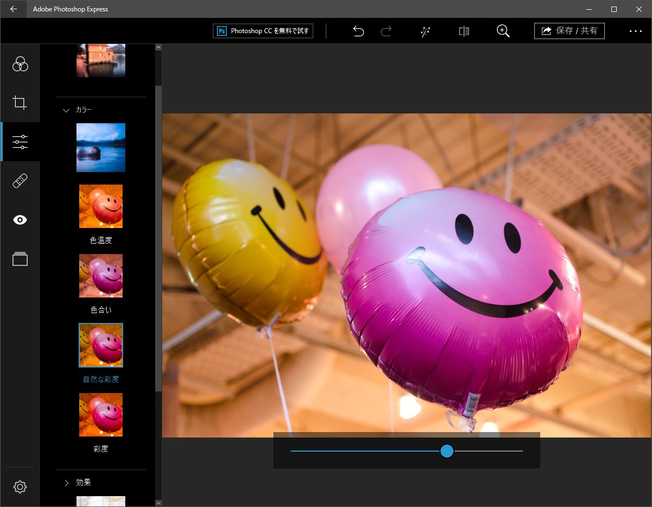Image resolution: width=652 pixels, height=507 pixels.
Task: Apply Auto Enhance magic wand
Action: point(425,31)
